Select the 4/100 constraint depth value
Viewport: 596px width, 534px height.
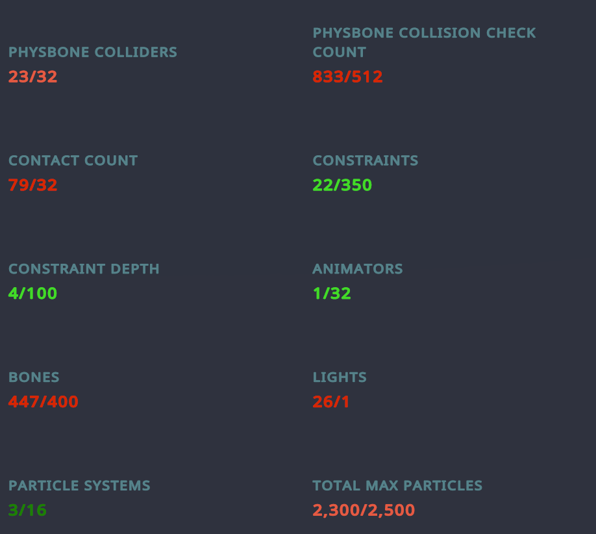33,294
